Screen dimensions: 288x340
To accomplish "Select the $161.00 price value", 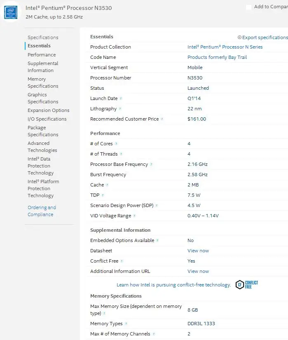I will click(197, 119).
